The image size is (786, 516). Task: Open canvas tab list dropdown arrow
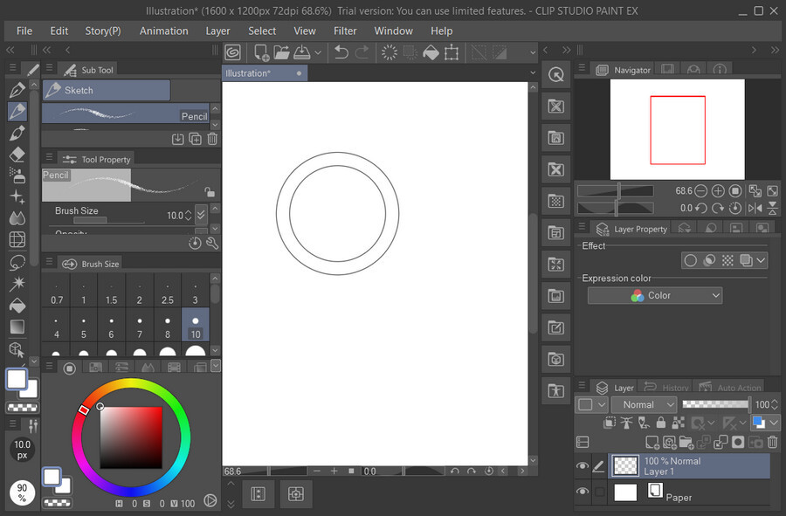pos(533,72)
